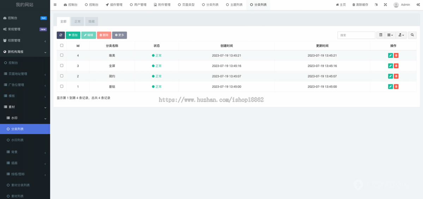The height and width of the screenshot is (199, 423).
Task: Click the red 删除 delete button in toolbar
Action: pyautogui.click(x=104, y=35)
